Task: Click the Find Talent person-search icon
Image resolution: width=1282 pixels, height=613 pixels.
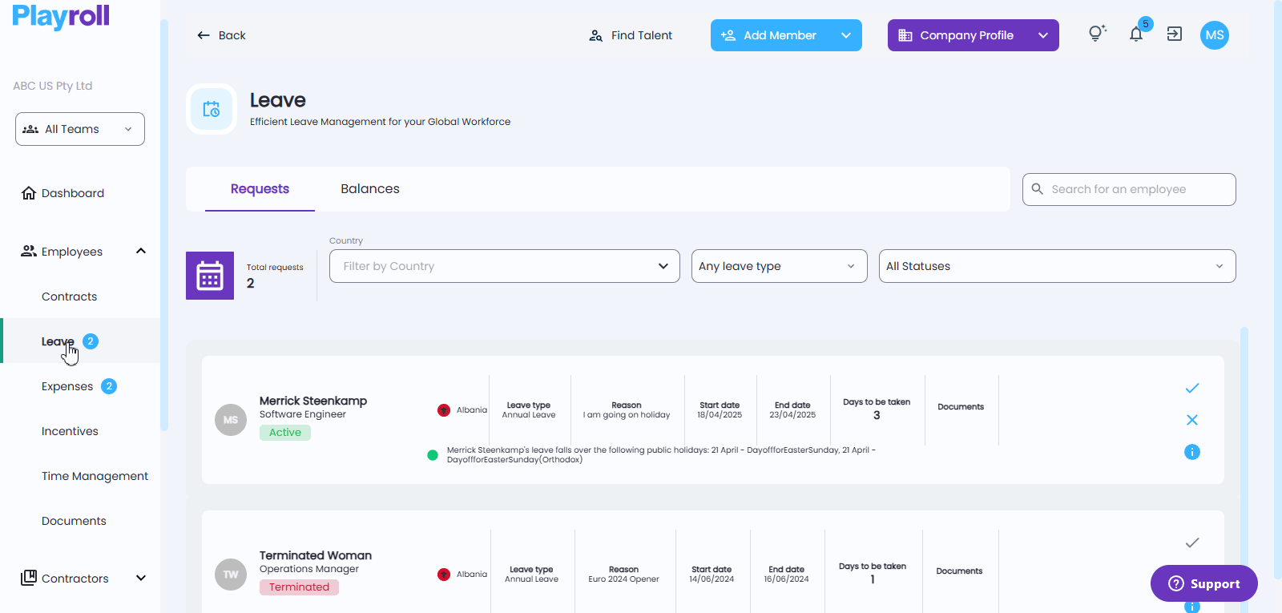Action: click(x=596, y=35)
